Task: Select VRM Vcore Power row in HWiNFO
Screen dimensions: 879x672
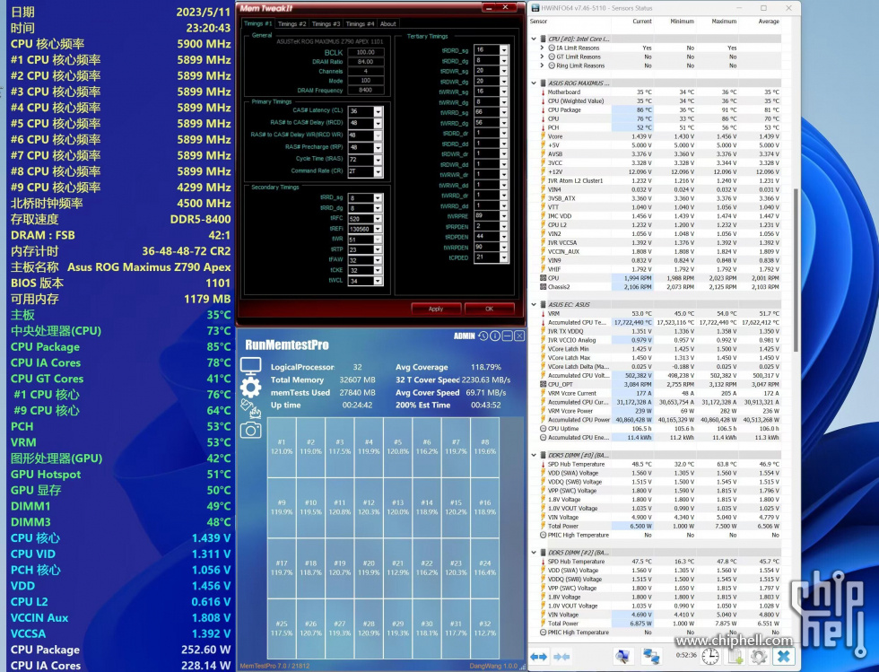Action: (660, 411)
